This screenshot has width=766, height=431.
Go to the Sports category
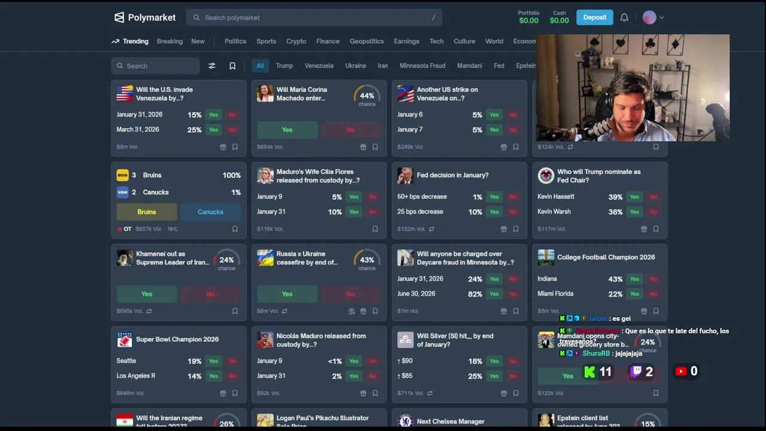[x=266, y=41]
